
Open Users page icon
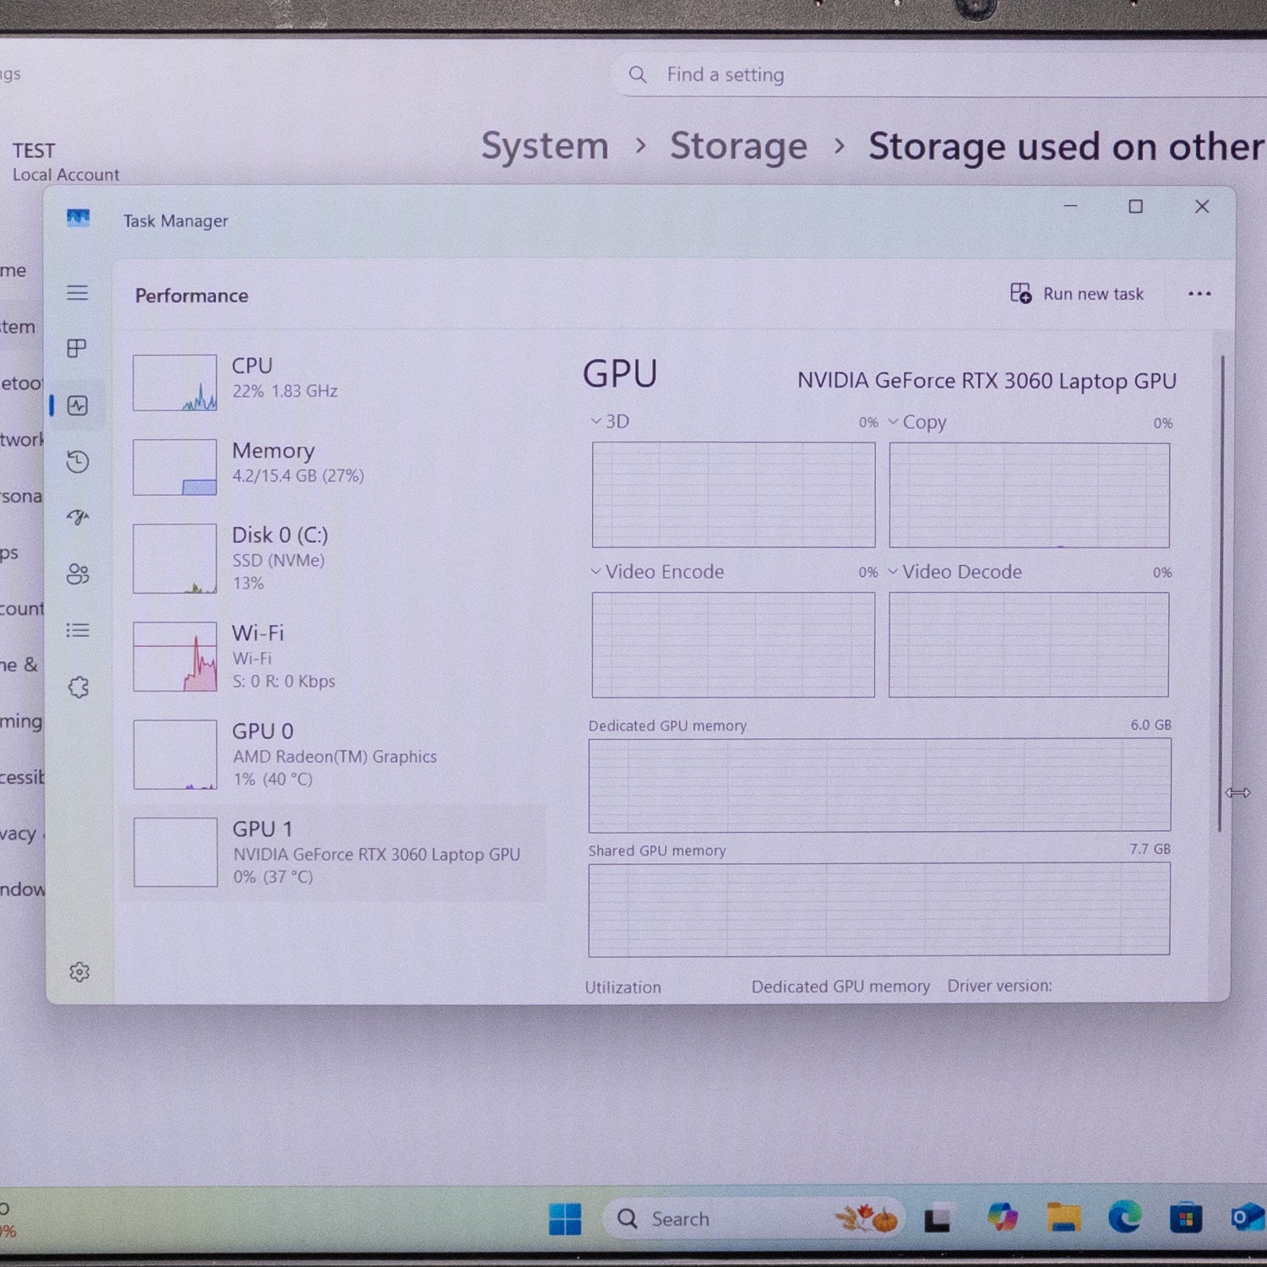pyautogui.click(x=78, y=574)
